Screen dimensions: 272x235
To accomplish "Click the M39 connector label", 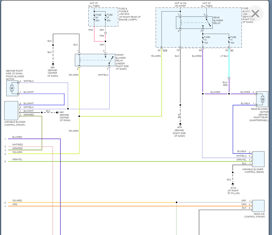I will pos(165,50).
